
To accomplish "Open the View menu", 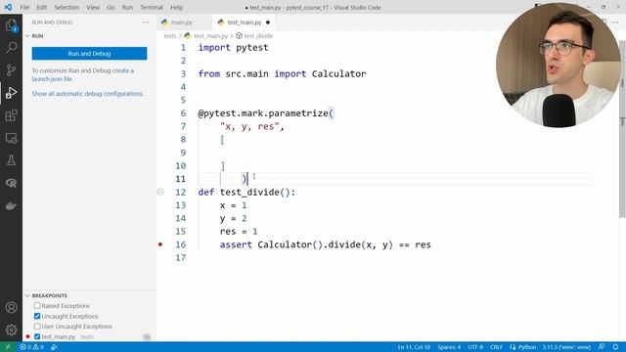I will point(93,7).
